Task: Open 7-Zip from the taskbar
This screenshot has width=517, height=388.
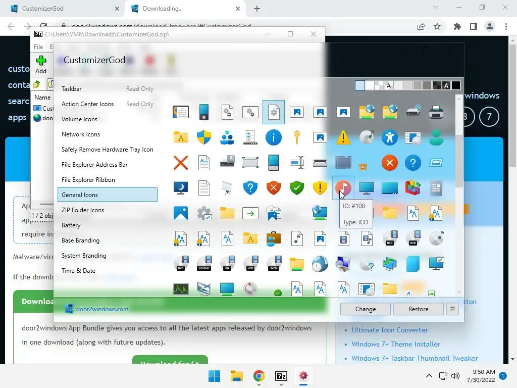Action: tap(281, 376)
